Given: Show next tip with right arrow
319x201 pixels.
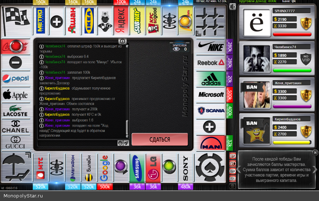Looking at the screenshot, I should pyautogui.click(x=315, y=169).
